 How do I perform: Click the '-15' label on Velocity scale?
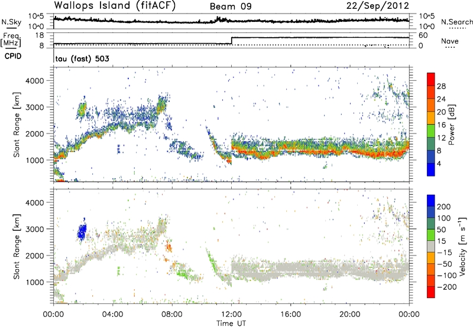[445, 253]
